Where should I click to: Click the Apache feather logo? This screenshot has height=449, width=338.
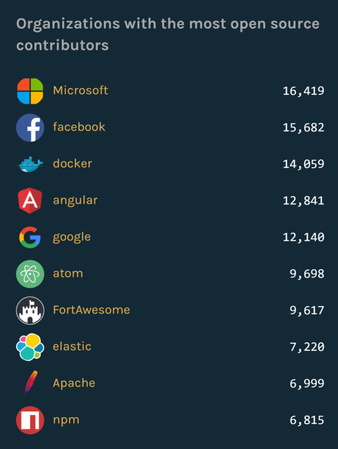[30, 383]
